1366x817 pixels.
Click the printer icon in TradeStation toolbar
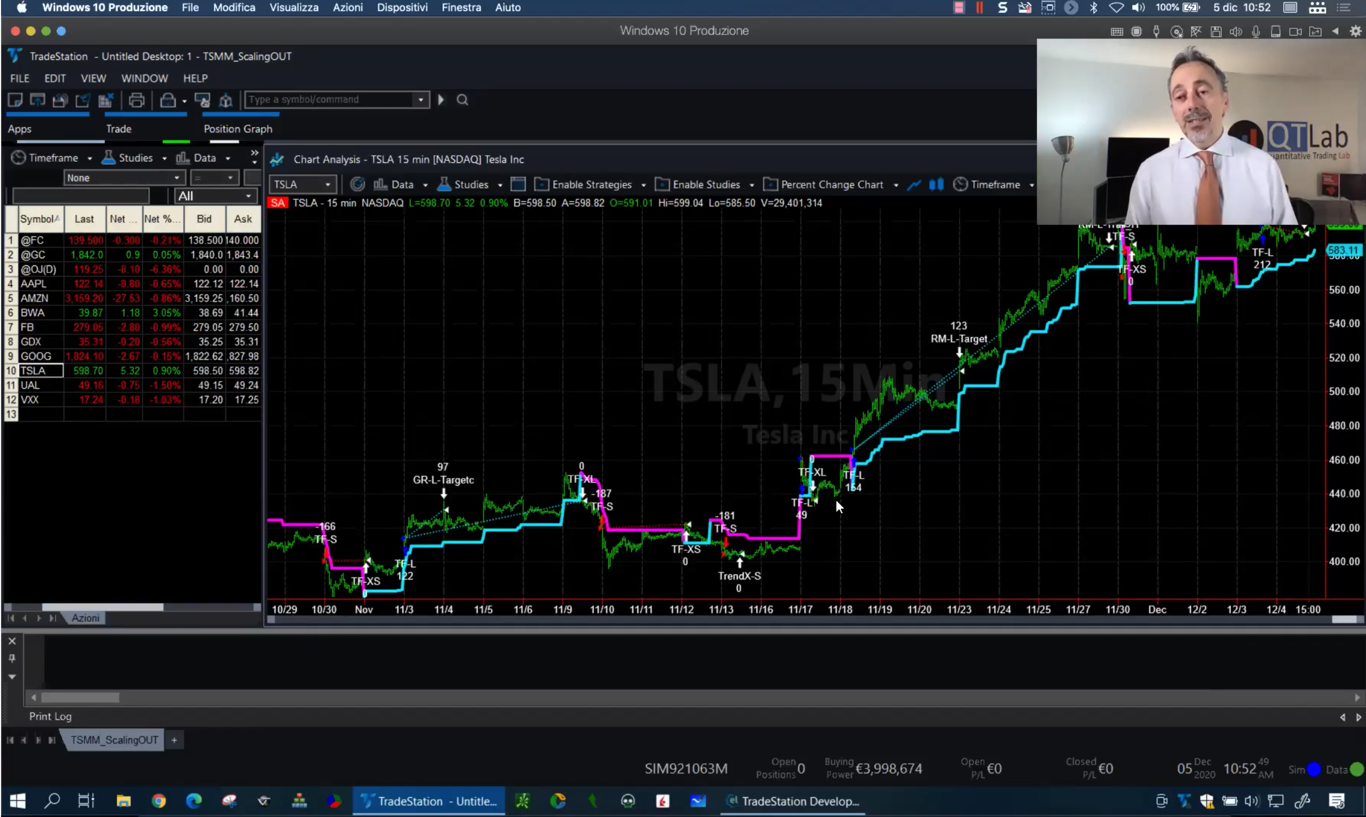click(136, 99)
